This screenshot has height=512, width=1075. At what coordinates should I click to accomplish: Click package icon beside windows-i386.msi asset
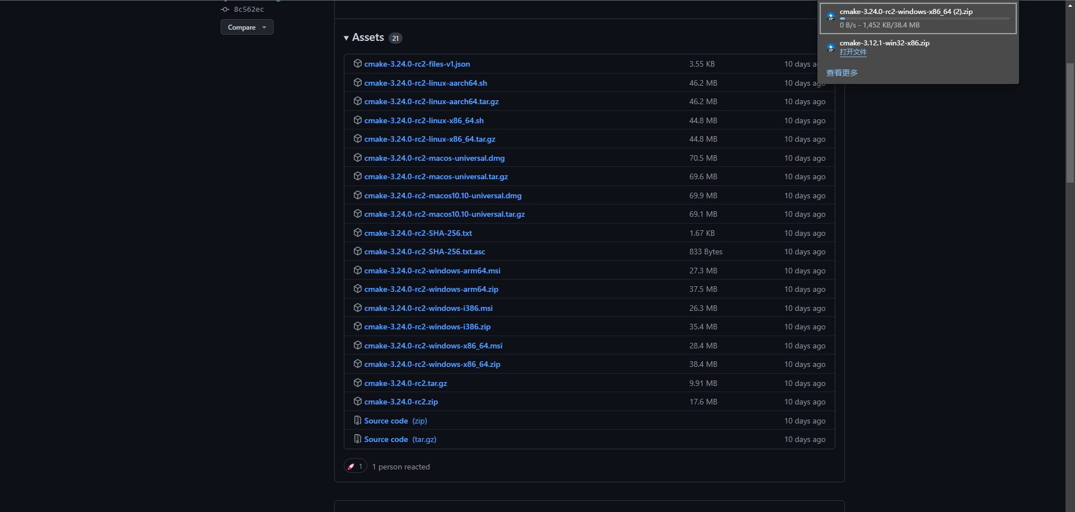click(x=358, y=308)
